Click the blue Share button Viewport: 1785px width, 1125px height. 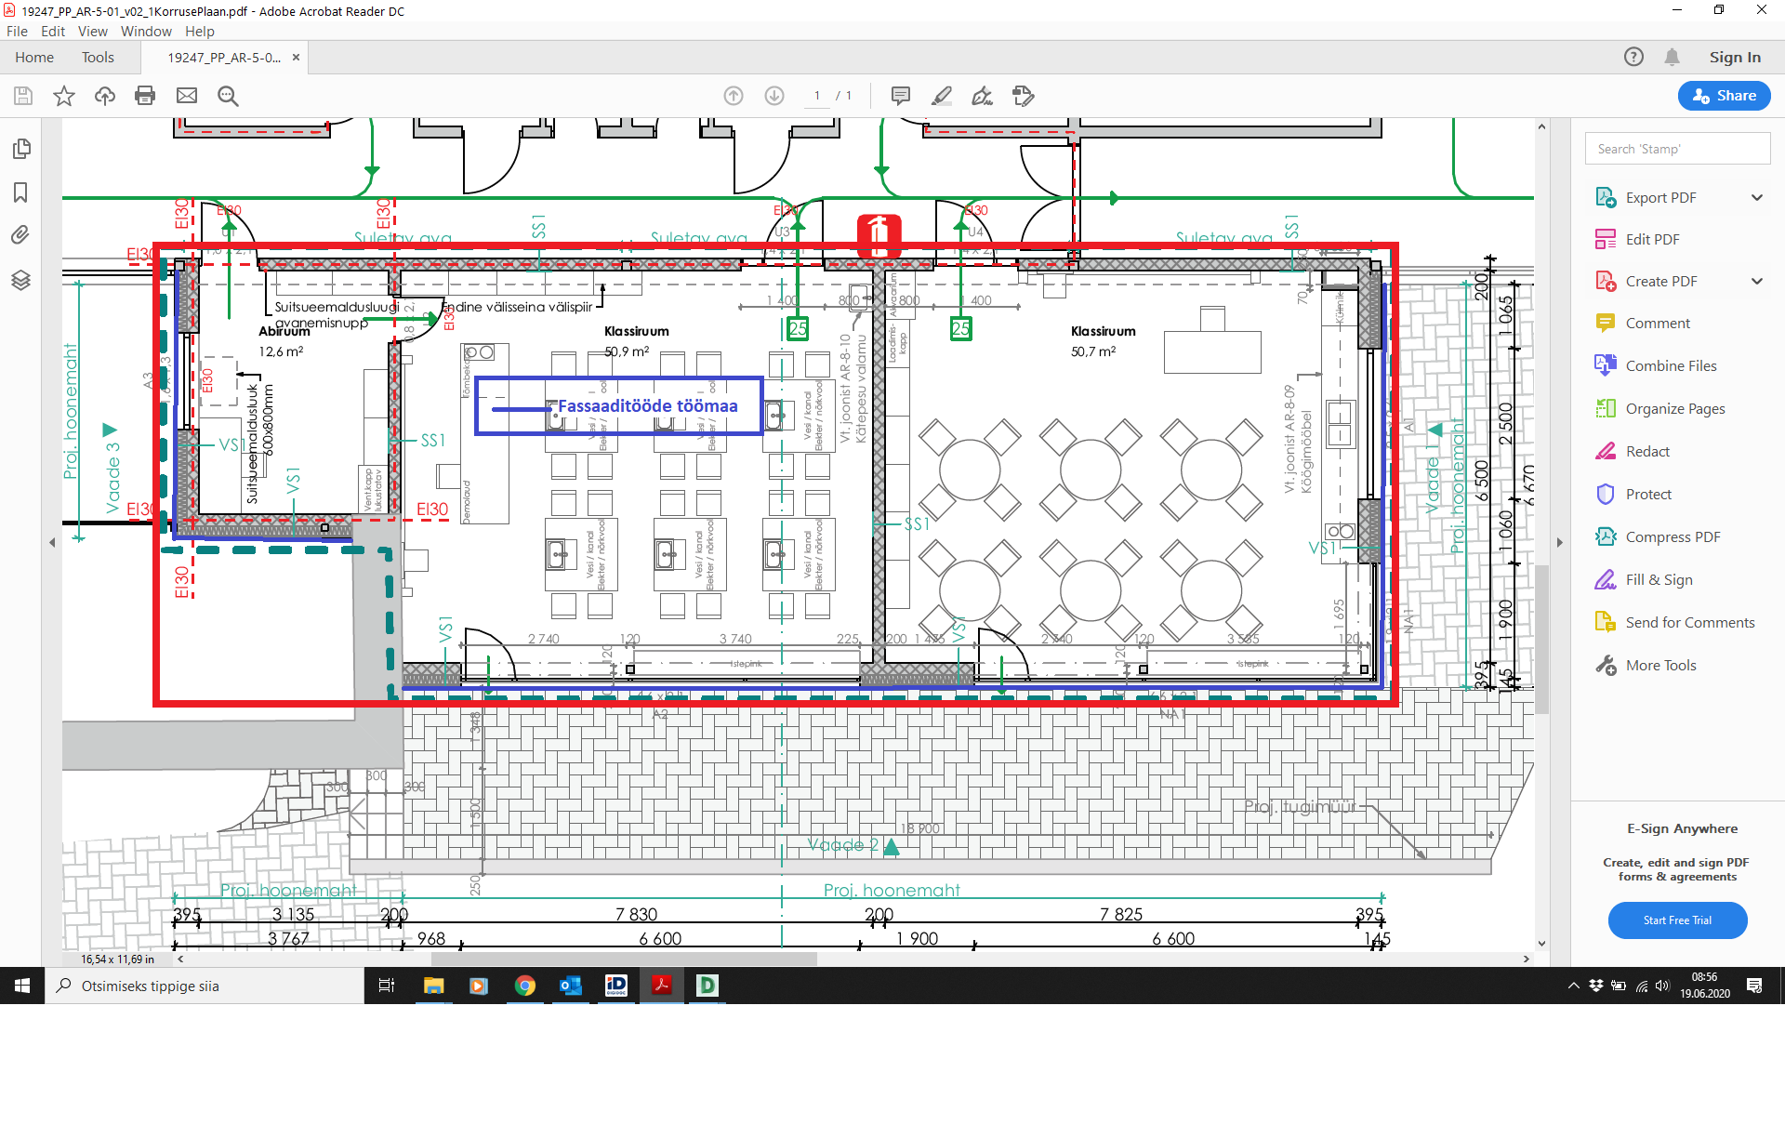1724,95
